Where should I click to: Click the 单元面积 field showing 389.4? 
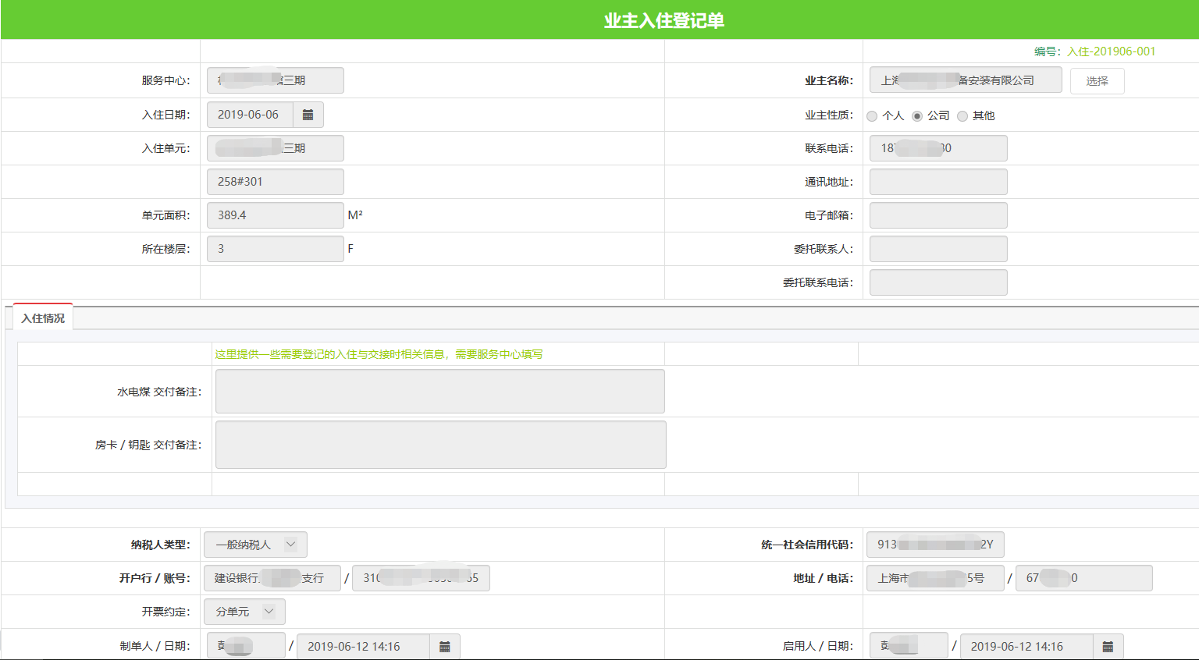(275, 215)
